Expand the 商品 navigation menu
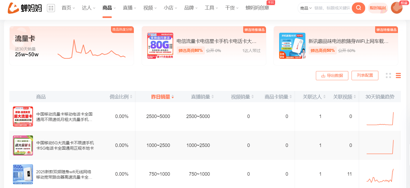Viewport: 410px width, 188px height. (109, 8)
